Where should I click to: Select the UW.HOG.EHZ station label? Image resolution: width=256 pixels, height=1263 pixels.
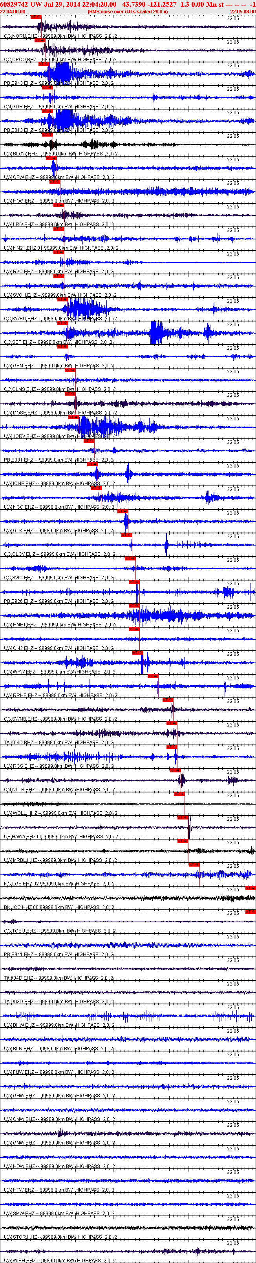click(x=19, y=201)
